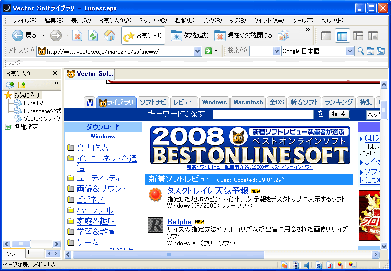Expand the sidebar toolbar overflow chevron
This screenshot has width=391, height=271.
pyautogui.click(x=57, y=83)
